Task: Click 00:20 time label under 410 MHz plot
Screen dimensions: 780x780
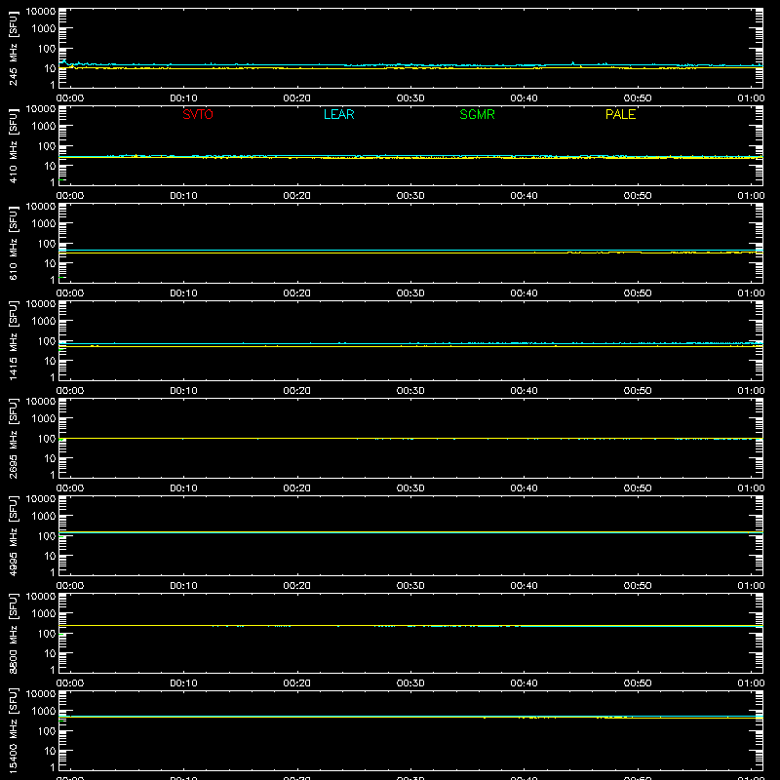Action: [297, 196]
